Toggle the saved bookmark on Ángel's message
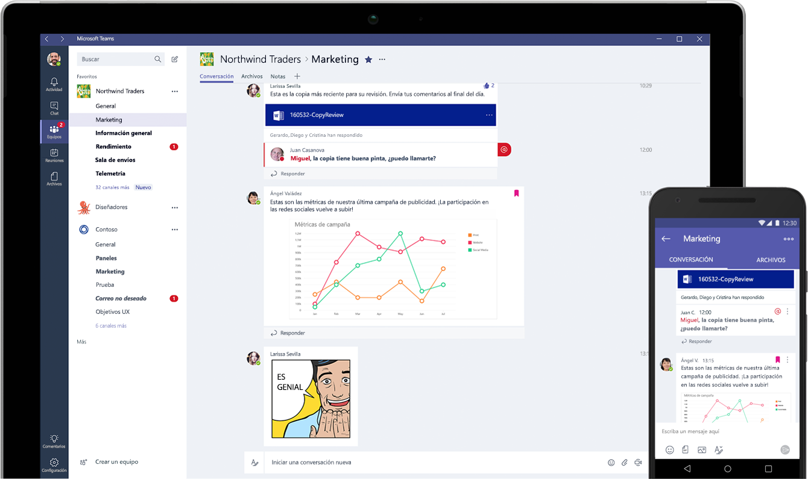 516,192
